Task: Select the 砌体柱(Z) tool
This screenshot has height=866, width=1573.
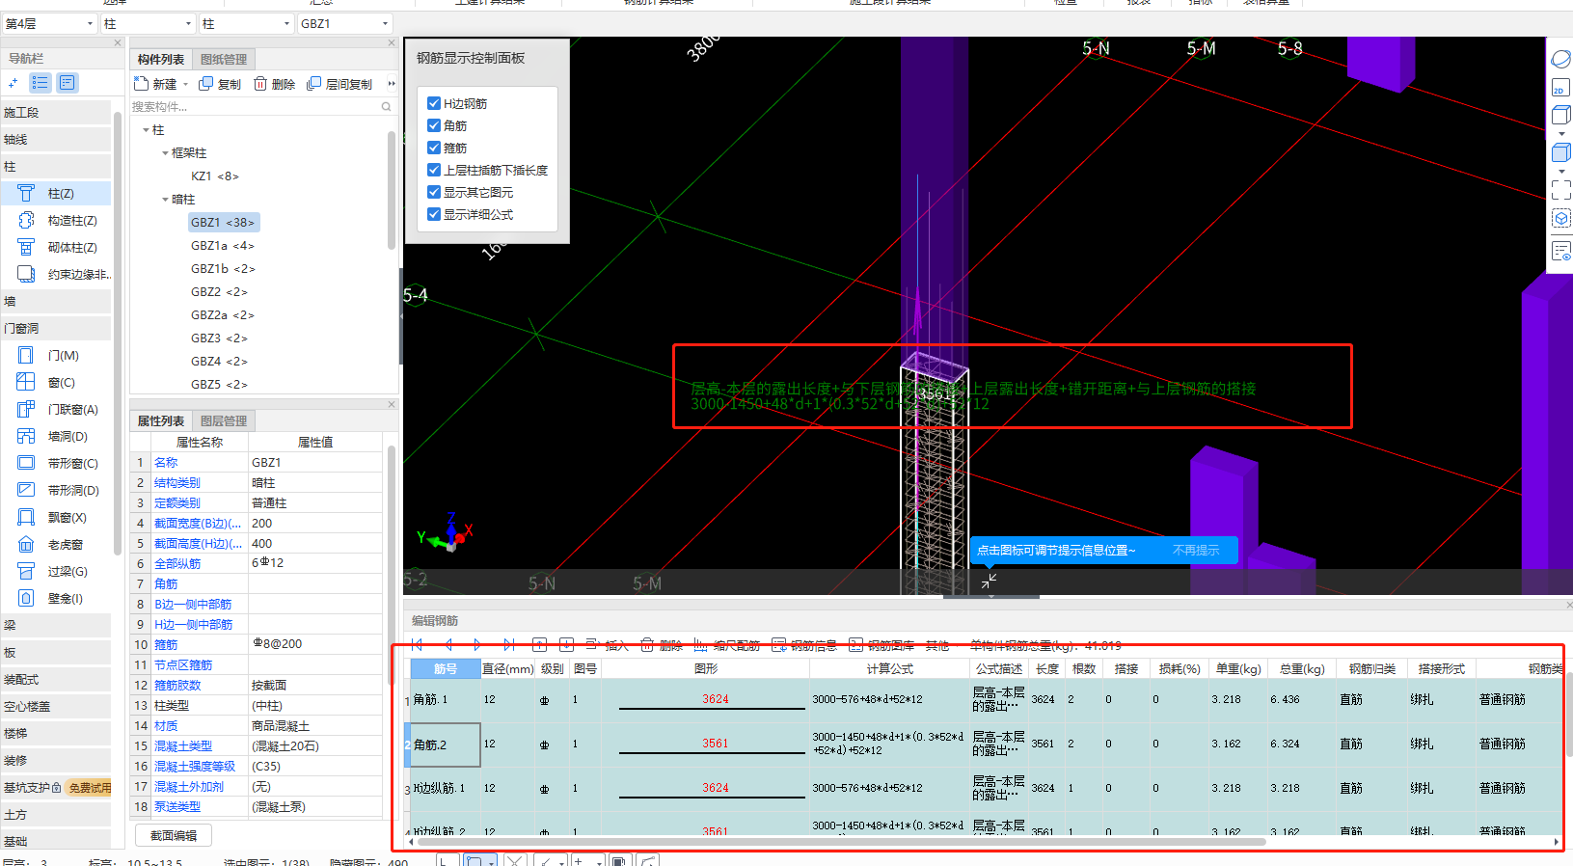Action: [x=57, y=247]
